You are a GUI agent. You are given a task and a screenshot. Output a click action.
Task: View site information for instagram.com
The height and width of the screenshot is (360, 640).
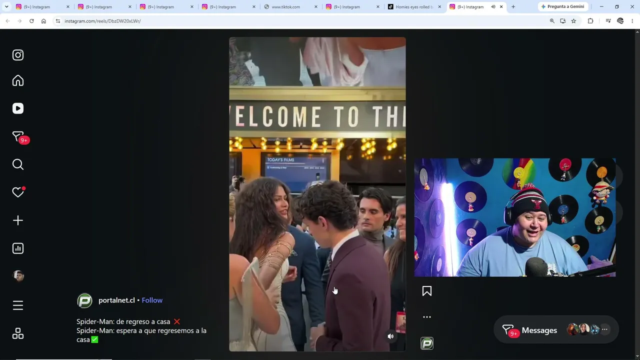pyautogui.click(x=58, y=21)
